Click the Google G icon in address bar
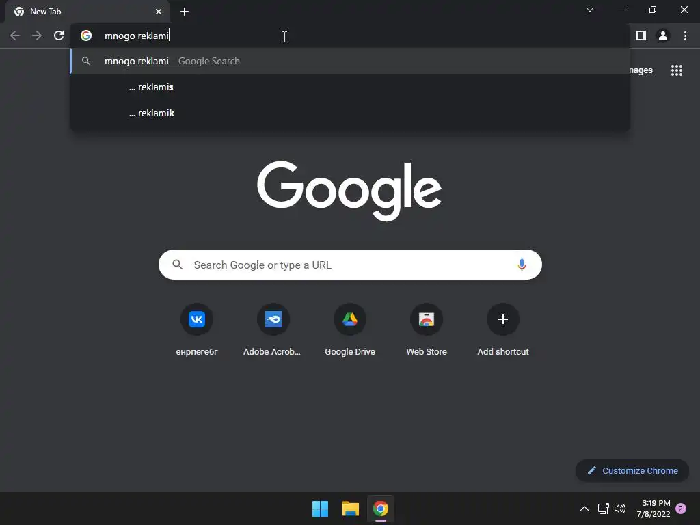This screenshot has width=700, height=525. pos(86,36)
